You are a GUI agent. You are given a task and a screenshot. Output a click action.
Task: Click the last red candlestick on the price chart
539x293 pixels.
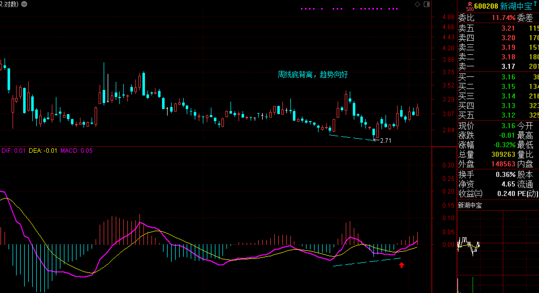coord(418,110)
